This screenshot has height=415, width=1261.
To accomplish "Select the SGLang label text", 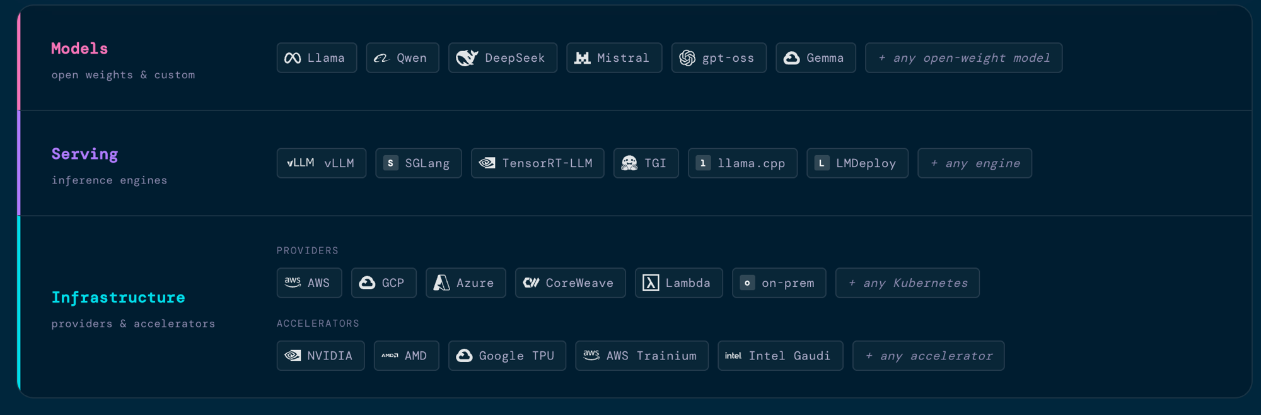I will (x=427, y=164).
